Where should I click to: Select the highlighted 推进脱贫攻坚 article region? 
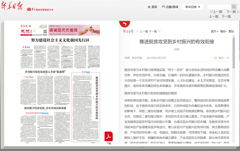click(x=86, y=107)
